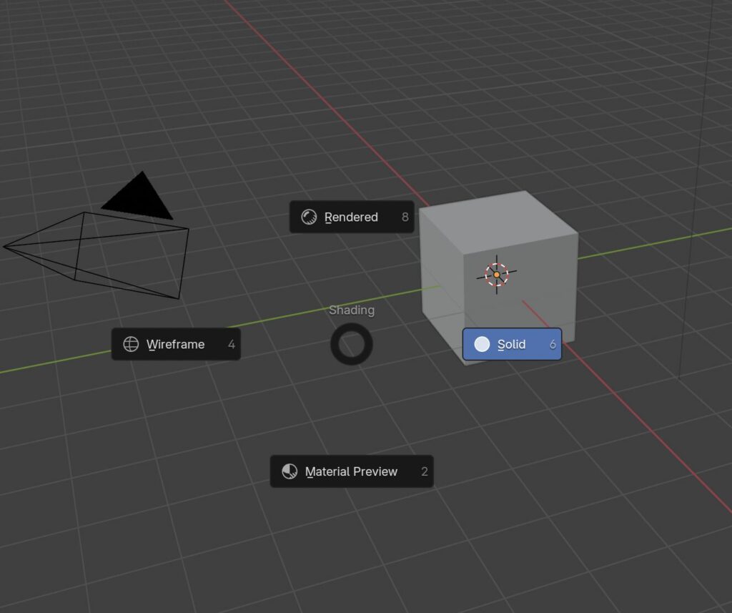The height and width of the screenshot is (613, 732).
Task: Switch to Wireframe shading mode
Action: pos(175,344)
